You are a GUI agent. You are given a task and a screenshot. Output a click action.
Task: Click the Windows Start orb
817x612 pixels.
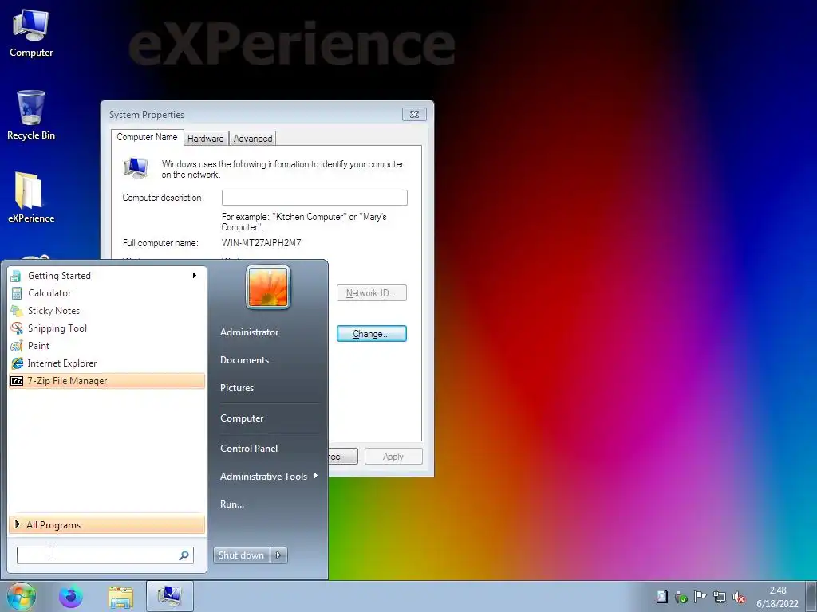coord(22,596)
